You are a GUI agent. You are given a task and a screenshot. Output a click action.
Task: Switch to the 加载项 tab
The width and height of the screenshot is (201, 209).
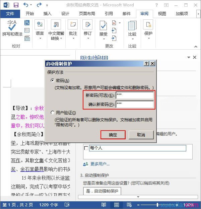(182, 14)
